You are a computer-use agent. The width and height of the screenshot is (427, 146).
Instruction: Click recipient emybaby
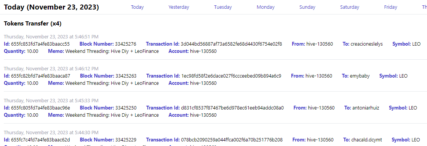click(360, 76)
